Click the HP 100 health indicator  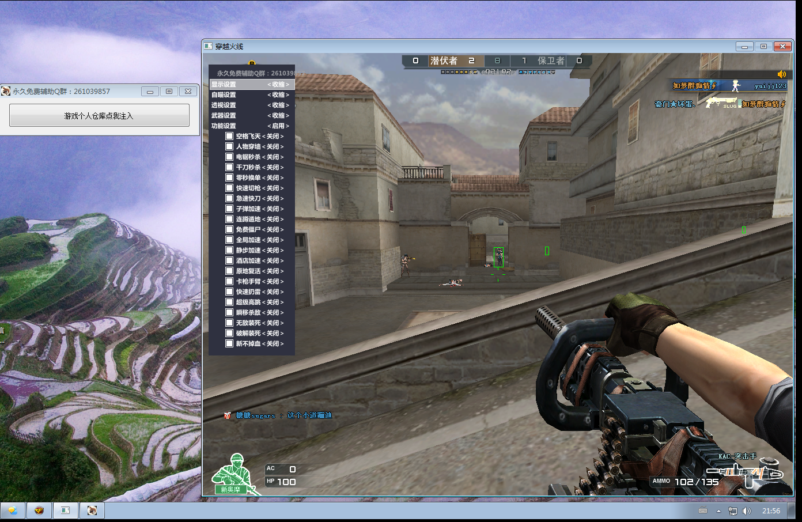tap(281, 482)
